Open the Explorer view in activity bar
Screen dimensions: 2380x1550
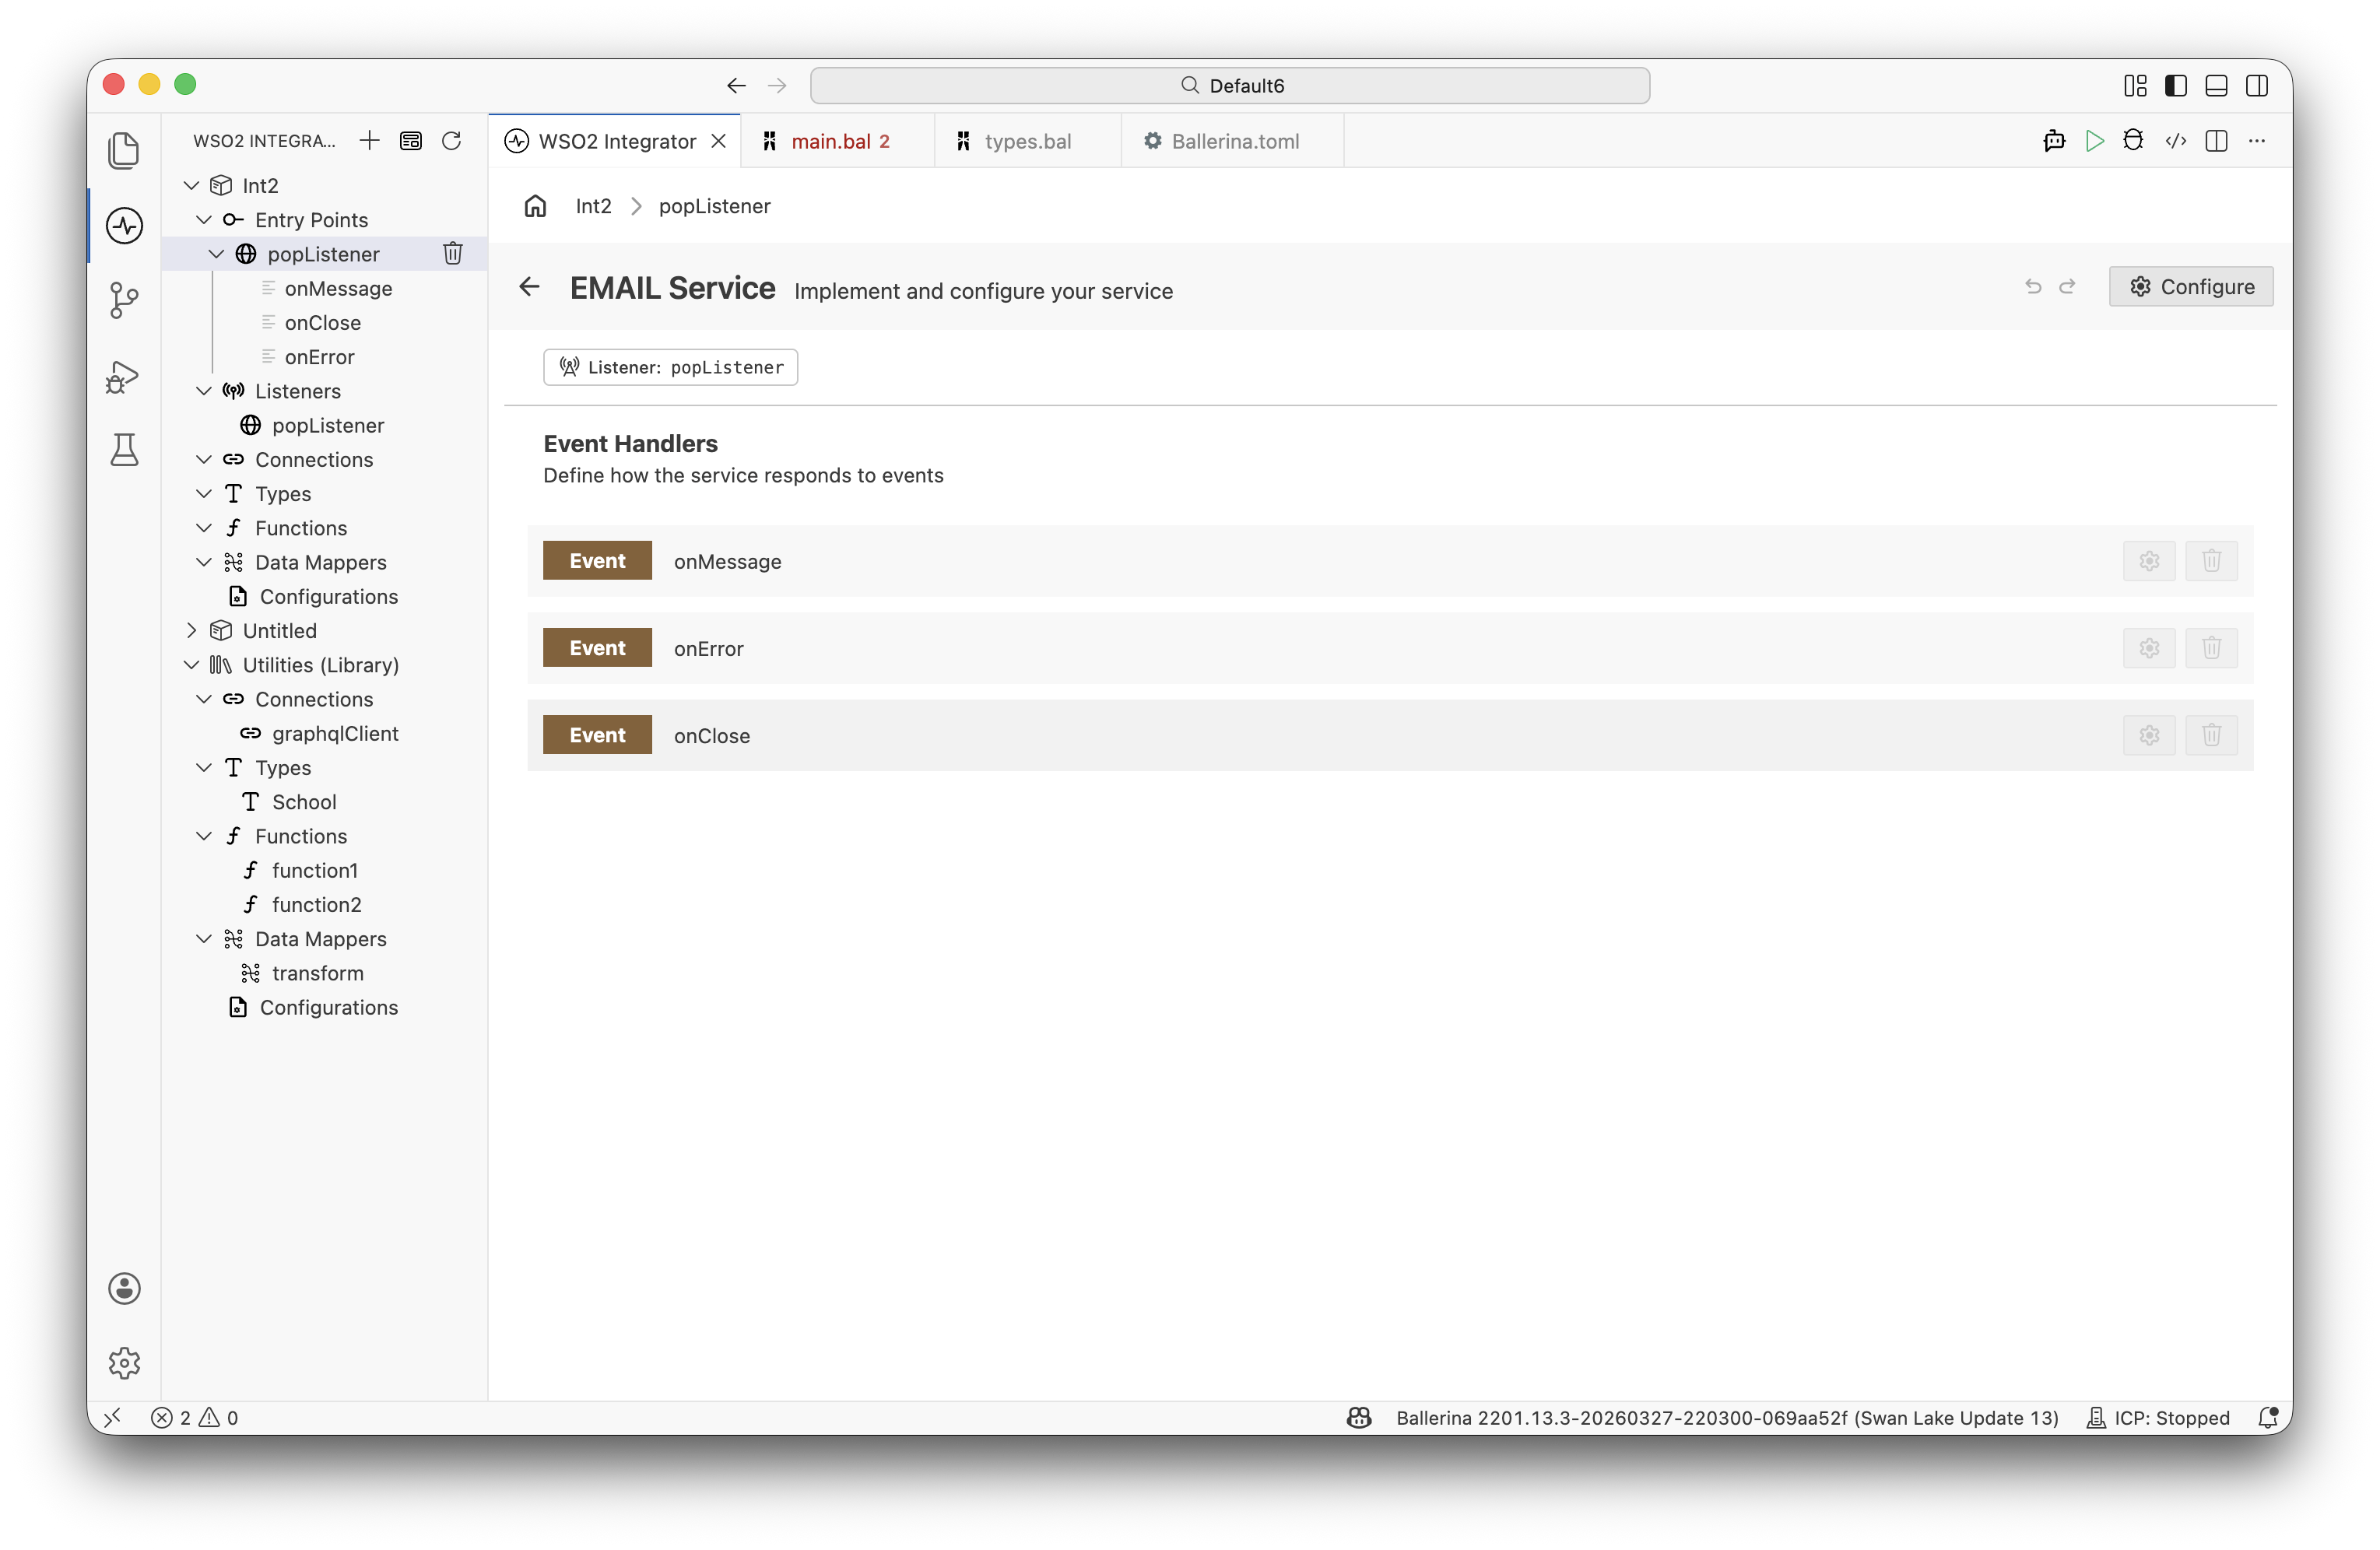pos(124,150)
